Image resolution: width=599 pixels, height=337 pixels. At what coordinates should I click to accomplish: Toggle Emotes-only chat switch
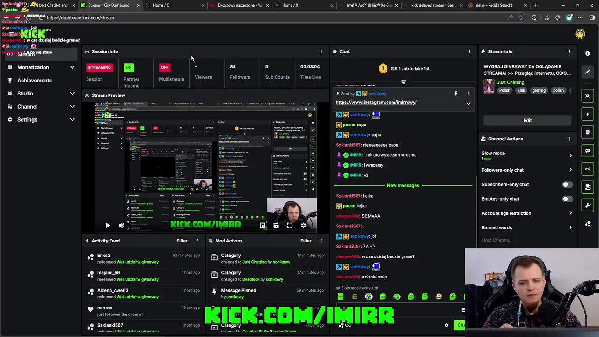point(567,199)
